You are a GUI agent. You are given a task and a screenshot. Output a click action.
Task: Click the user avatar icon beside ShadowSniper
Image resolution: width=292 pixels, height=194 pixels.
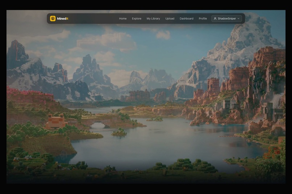[215, 18]
